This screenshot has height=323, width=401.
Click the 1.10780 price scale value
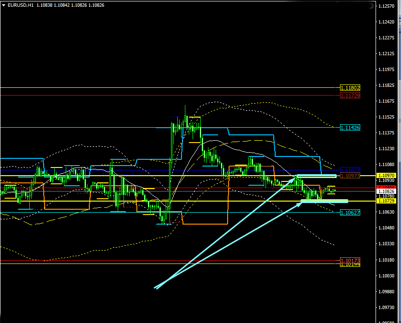tap(387, 196)
